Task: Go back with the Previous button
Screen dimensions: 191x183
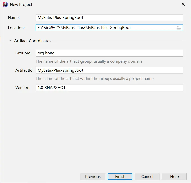Action: tap(93, 176)
